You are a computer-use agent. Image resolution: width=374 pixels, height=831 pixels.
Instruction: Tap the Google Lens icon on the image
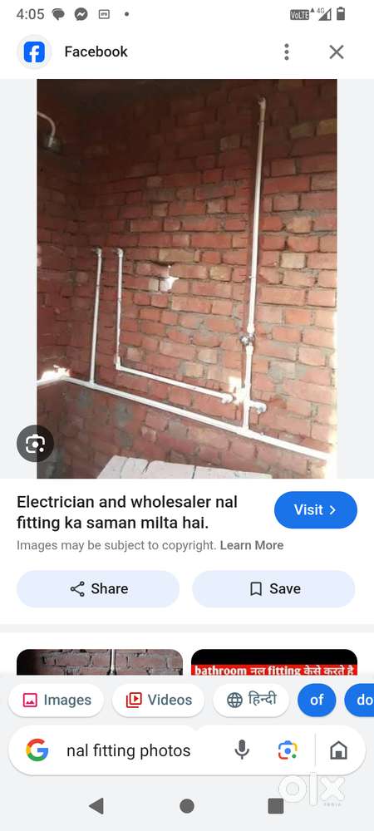(35, 443)
